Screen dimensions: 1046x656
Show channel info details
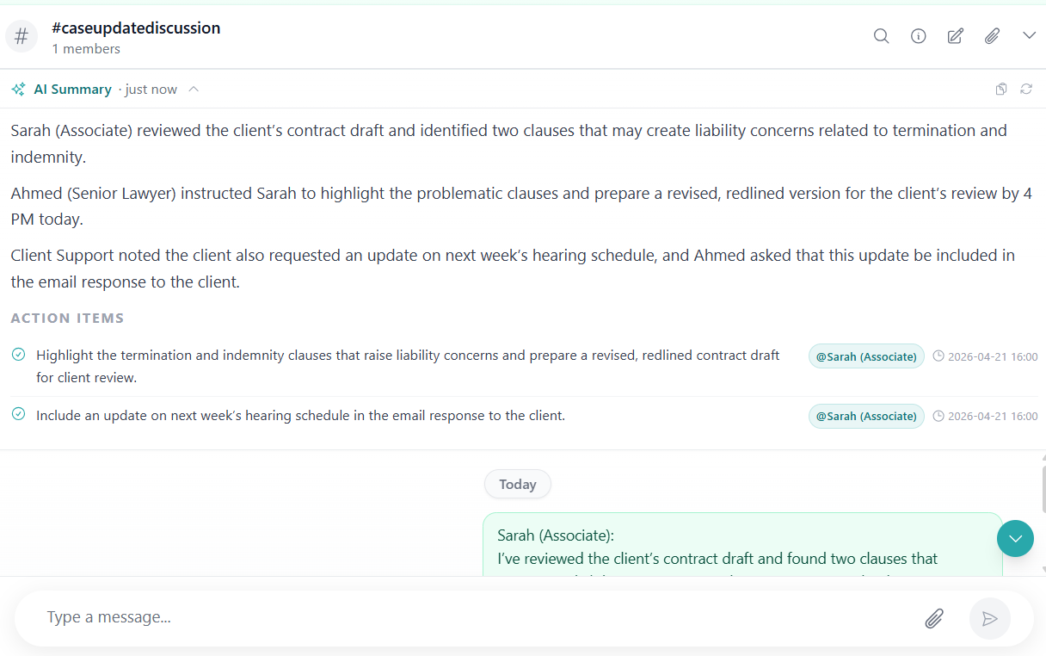[x=919, y=36]
